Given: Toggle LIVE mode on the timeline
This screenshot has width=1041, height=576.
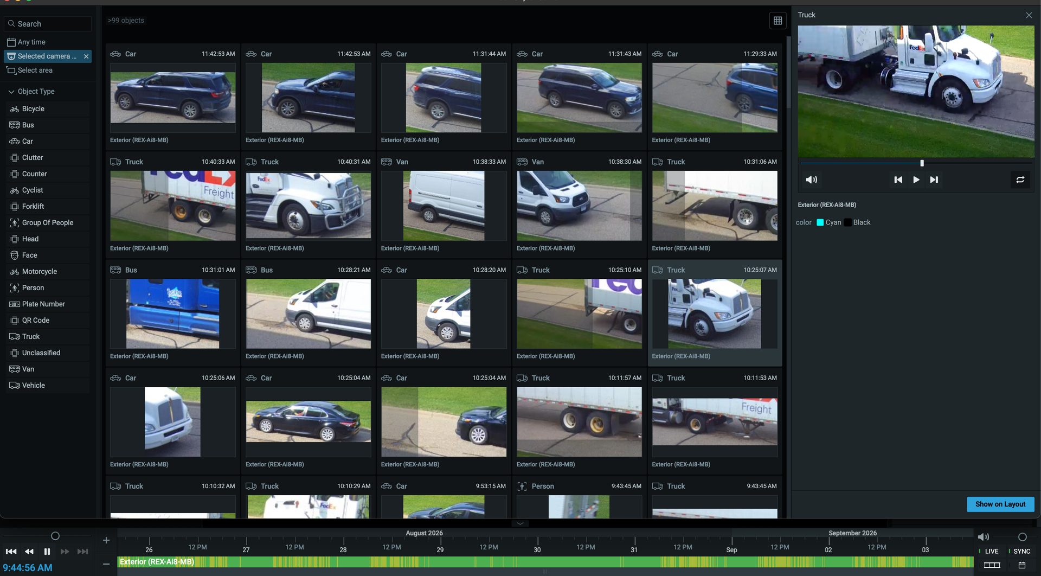Looking at the screenshot, I should click(989, 551).
